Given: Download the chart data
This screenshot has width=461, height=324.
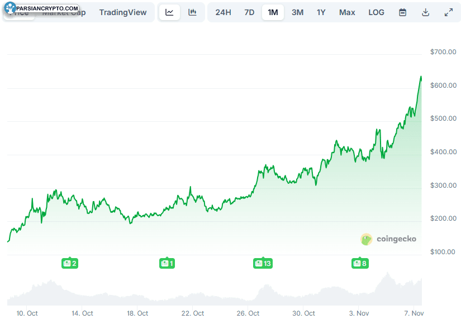Looking at the screenshot, I should pos(425,12).
